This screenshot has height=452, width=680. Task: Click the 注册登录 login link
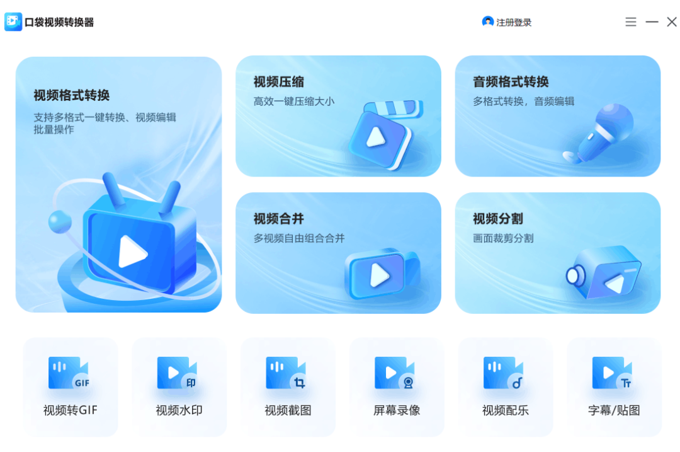[x=514, y=21]
